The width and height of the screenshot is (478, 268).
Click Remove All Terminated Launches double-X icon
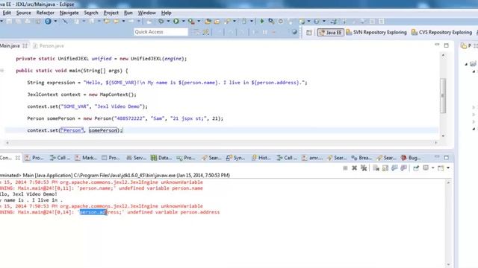click(364, 167)
